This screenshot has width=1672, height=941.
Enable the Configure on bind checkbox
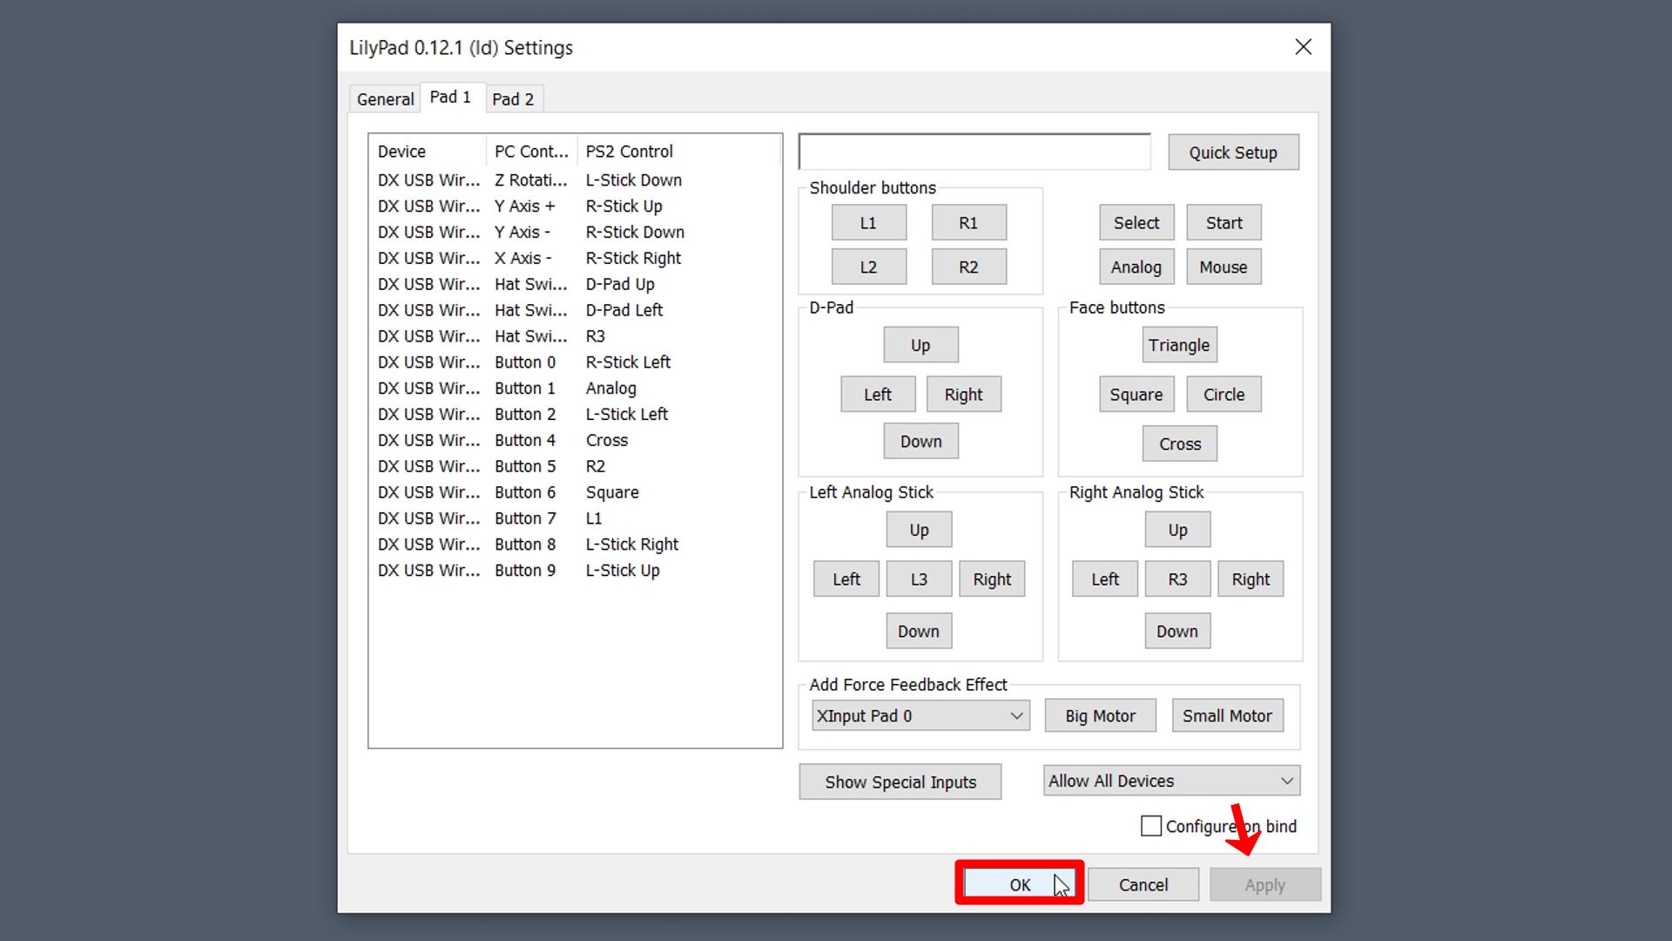1151,826
